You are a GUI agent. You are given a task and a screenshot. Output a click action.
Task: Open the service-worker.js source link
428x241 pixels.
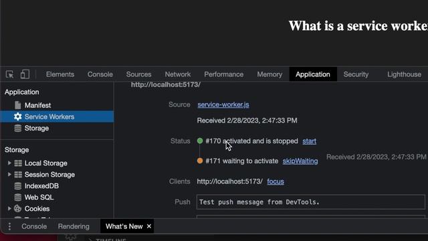coord(223,104)
